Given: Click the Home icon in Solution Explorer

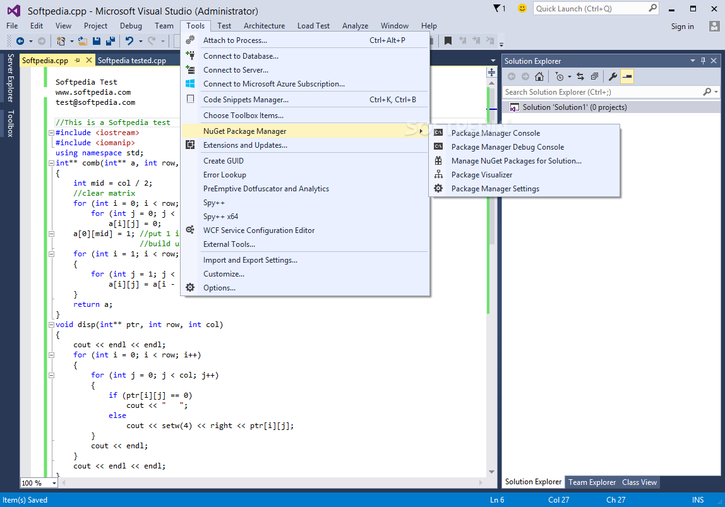Looking at the screenshot, I should pos(539,77).
